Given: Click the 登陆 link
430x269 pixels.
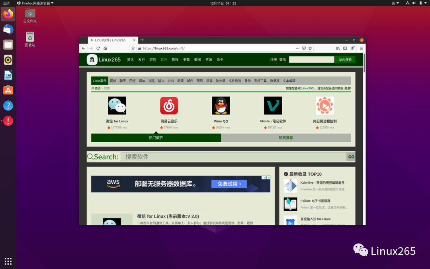Looking at the screenshot, I should (x=282, y=59).
